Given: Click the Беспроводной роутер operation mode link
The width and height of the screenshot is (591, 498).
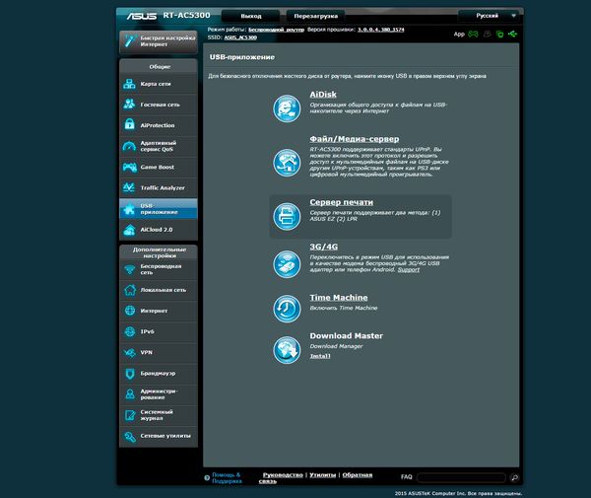Looking at the screenshot, I should pyautogui.click(x=276, y=30).
